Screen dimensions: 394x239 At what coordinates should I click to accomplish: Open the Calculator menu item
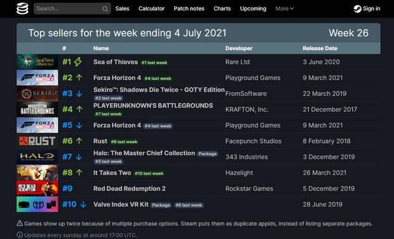151,8
